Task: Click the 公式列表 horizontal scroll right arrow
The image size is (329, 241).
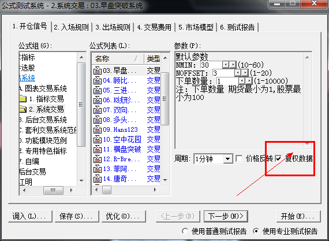Action: point(155,190)
